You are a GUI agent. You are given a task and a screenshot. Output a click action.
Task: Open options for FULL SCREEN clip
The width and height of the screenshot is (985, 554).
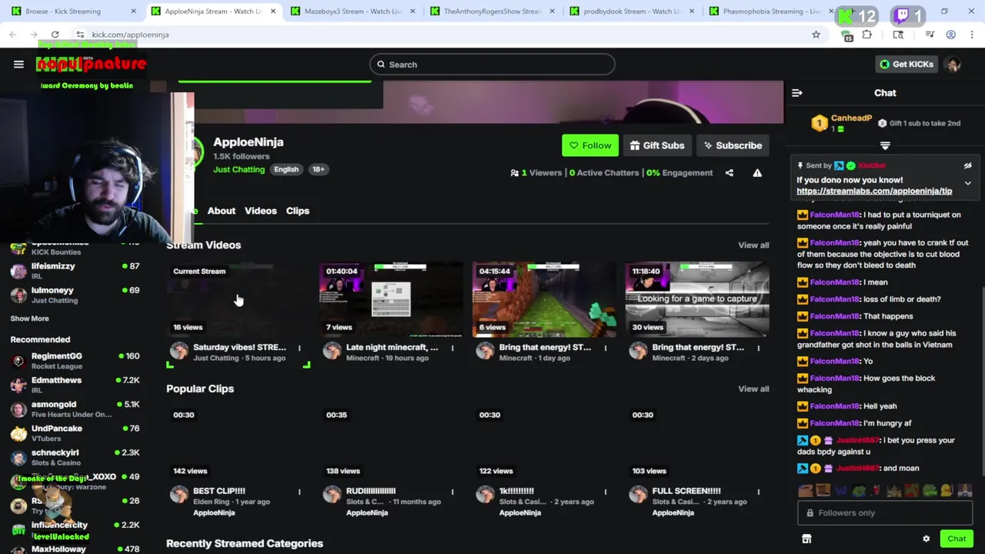click(x=759, y=492)
